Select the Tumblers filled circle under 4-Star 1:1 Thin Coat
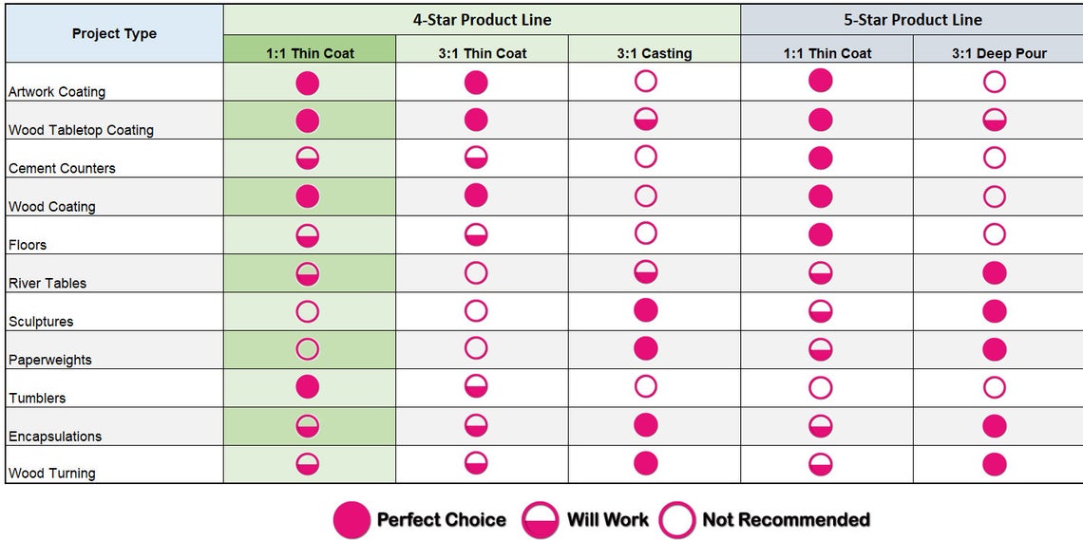Image resolution: width=1083 pixels, height=540 pixels. [x=308, y=387]
